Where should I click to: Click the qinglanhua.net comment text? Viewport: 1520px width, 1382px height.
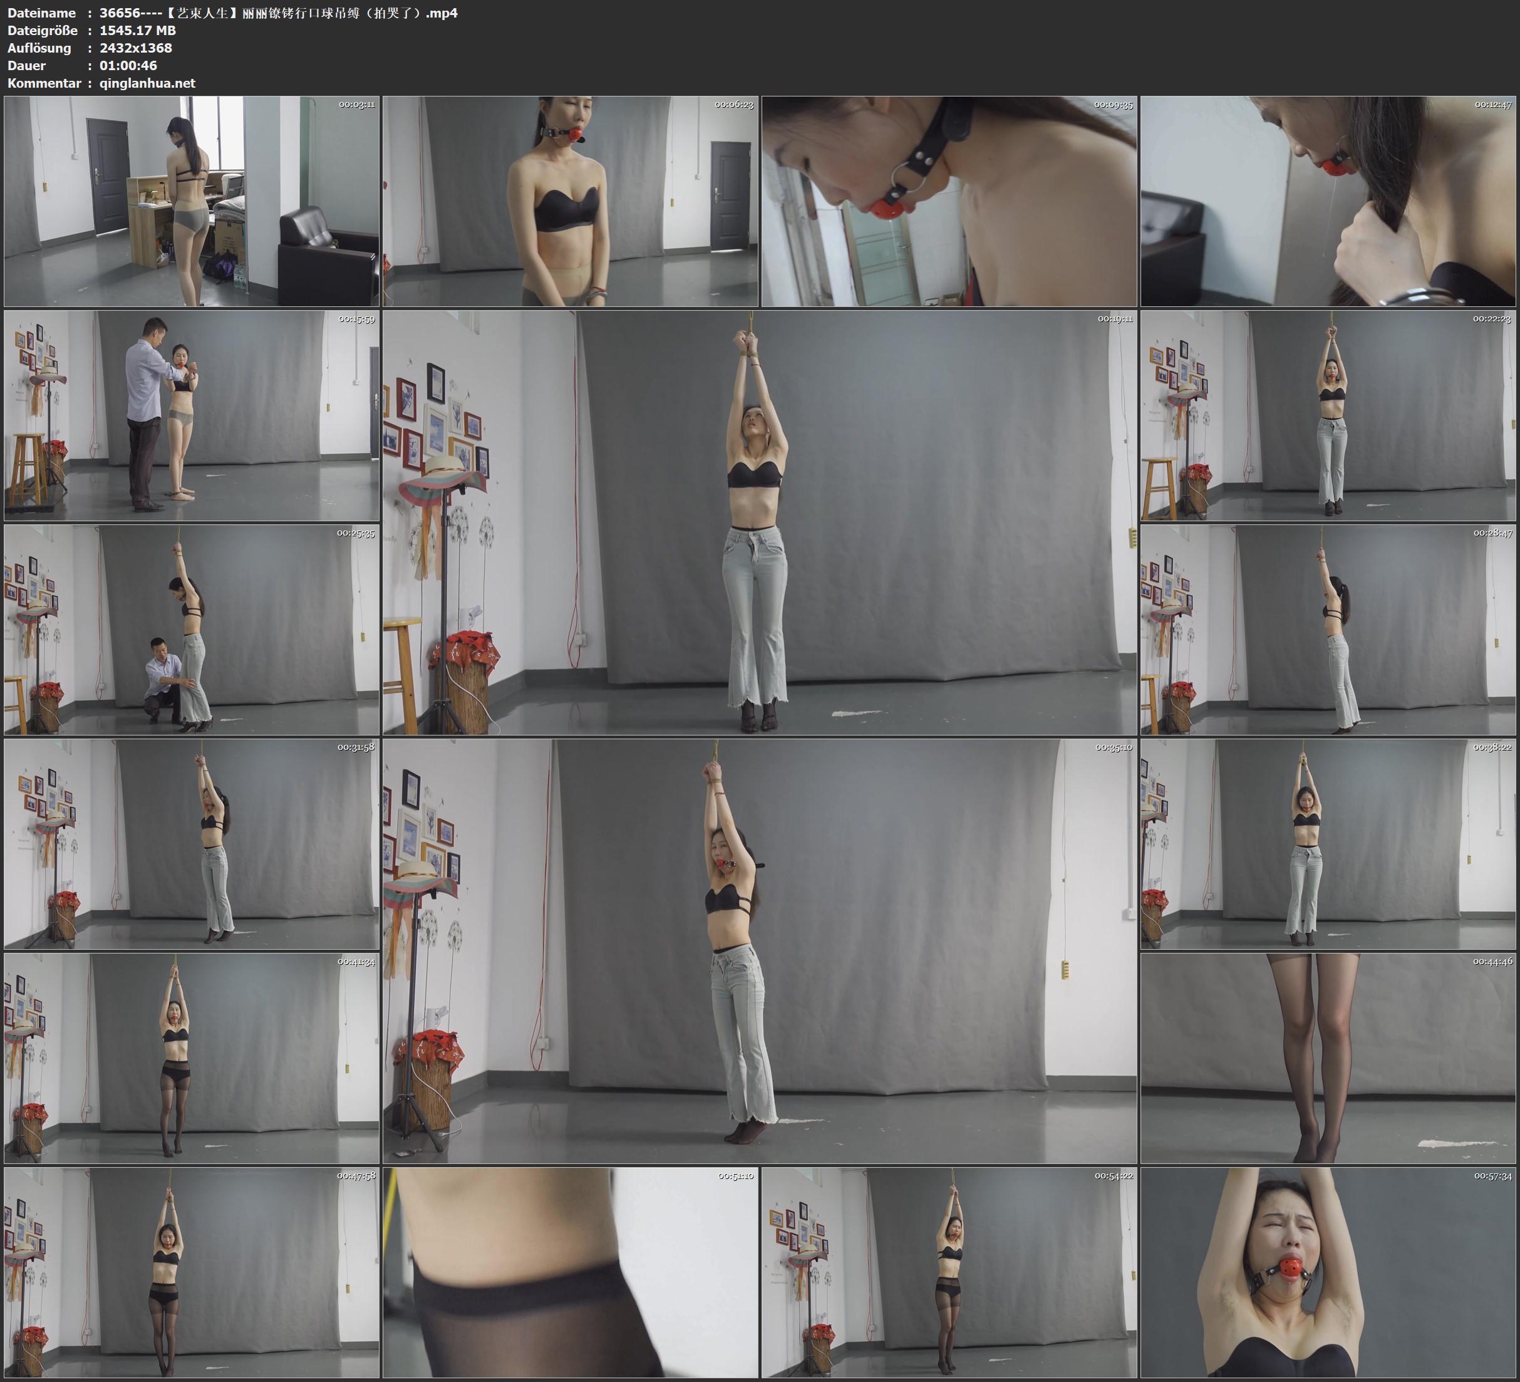[x=147, y=83]
